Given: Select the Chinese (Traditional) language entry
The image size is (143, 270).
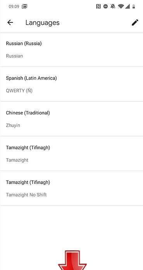Looking at the screenshot, I should point(71,119).
